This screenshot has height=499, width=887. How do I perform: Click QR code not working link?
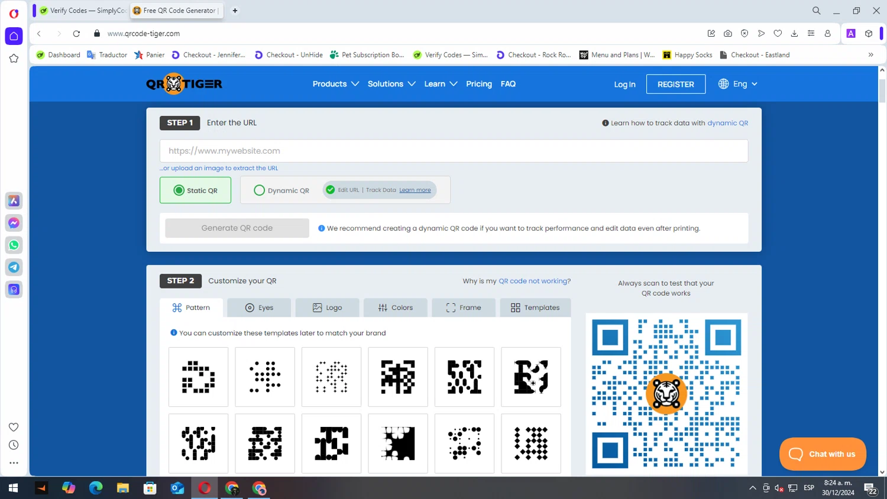point(533,281)
